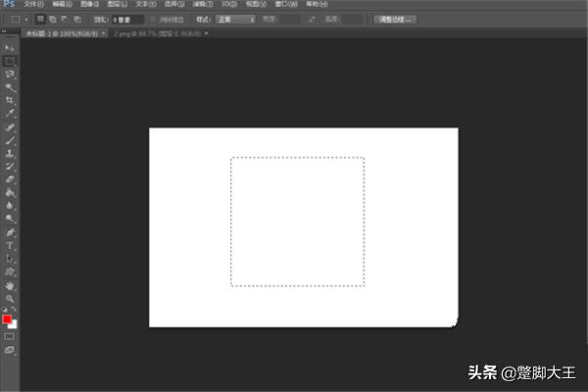Select the Zoom tool
588x392 pixels.
[x=10, y=299]
